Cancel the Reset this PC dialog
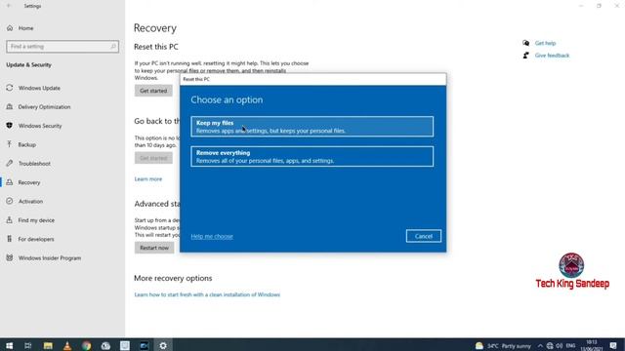 (x=423, y=236)
